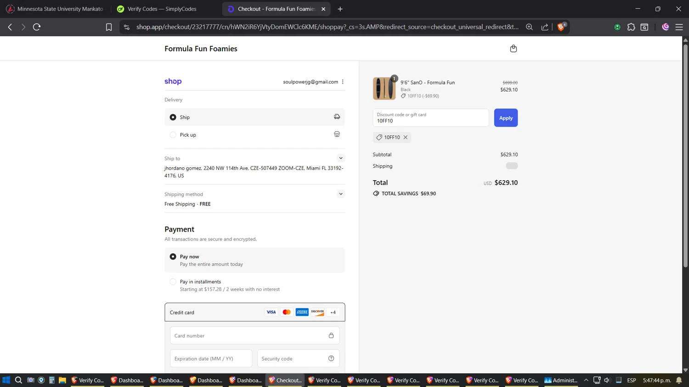Open the Leo AI icon

click(x=666, y=27)
